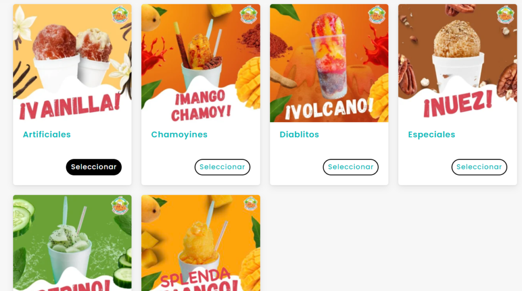Image resolution: width=522 pixels, height=291 pixels.
Task: Open the Chamoyines title link
Action: pyautogui.click(x=179, y=134)
